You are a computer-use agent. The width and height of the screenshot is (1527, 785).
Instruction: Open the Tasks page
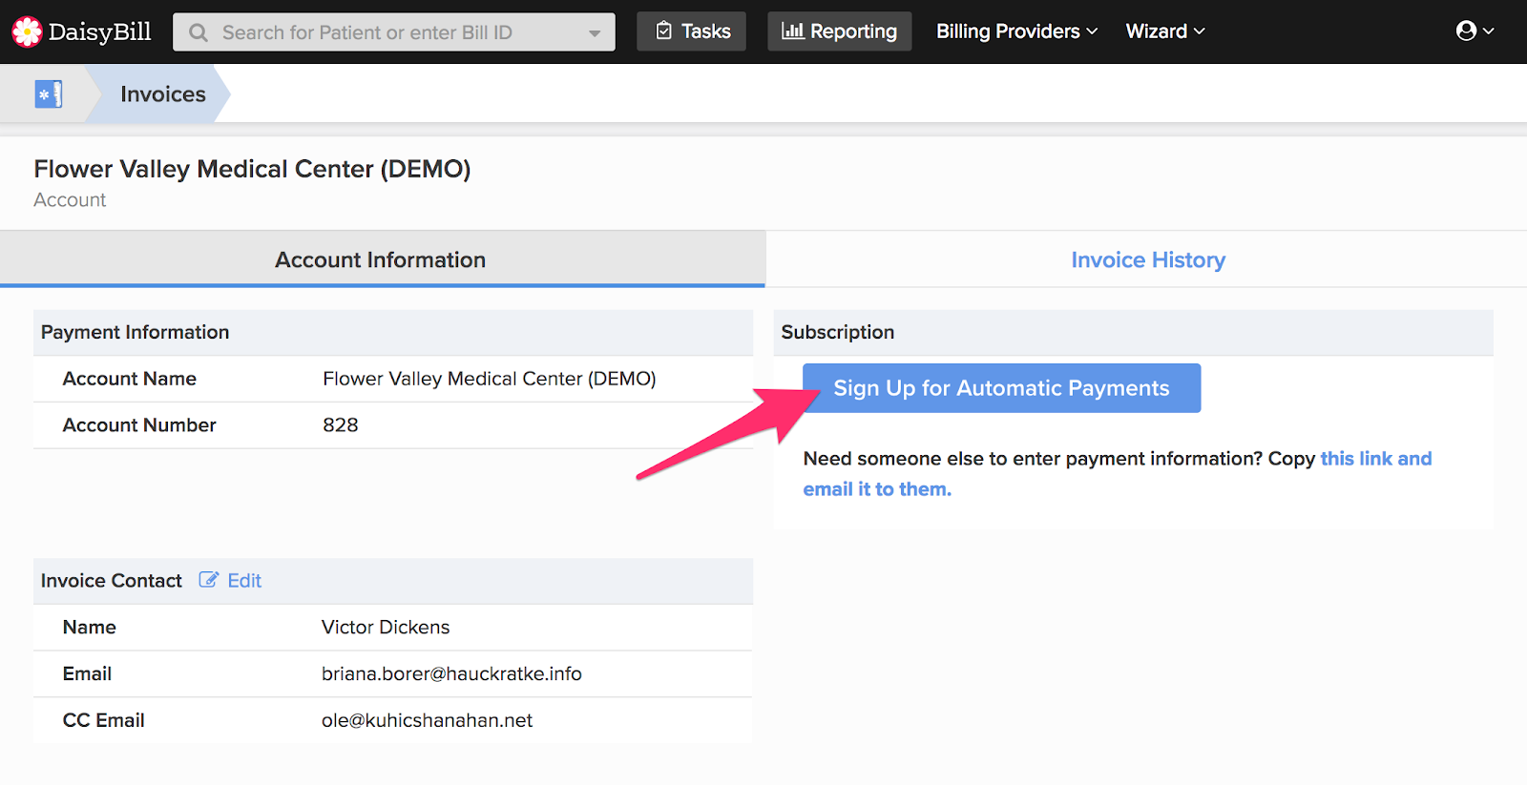point(692,31)
